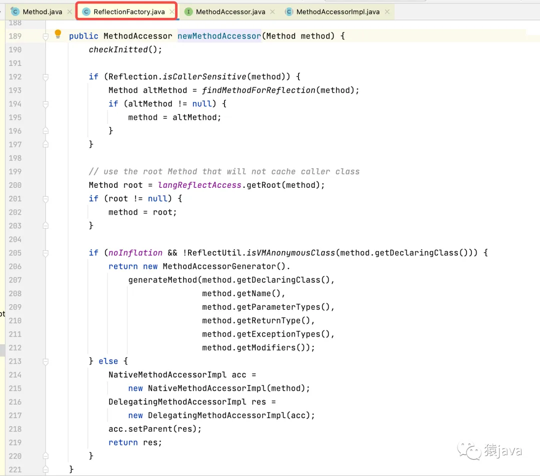Close the ReflectionFactory.java tab
Screen dimensions: 540x476
pyautogui.click(x=171, y=11)
